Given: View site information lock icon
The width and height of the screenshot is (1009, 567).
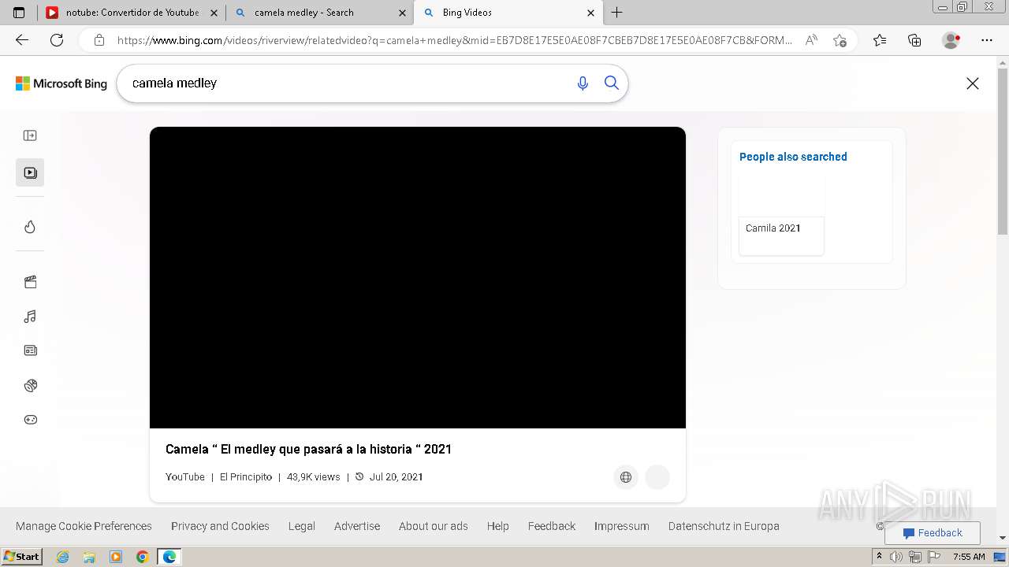Looking at the screenshot, I should 99,40.
